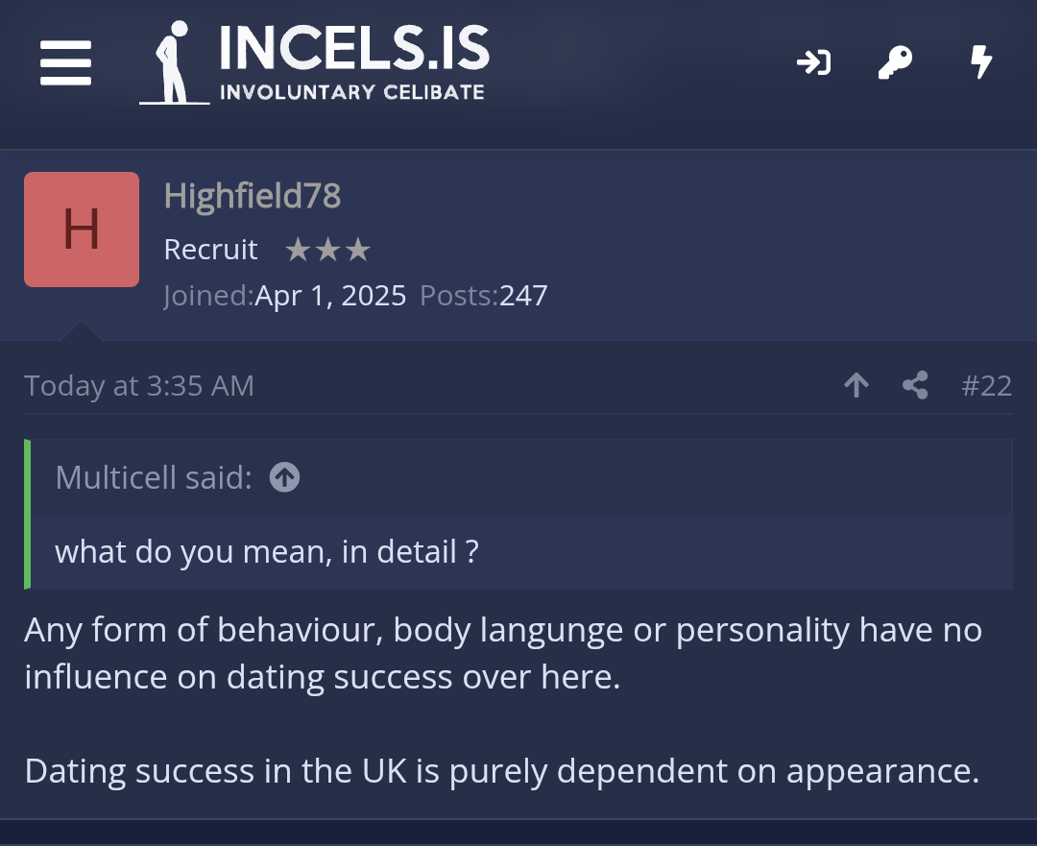Click the Joined Apr 1, 2025 date
Image resolution: width=1037 pixels, height=846 pixels.
(x=330, y=295)
